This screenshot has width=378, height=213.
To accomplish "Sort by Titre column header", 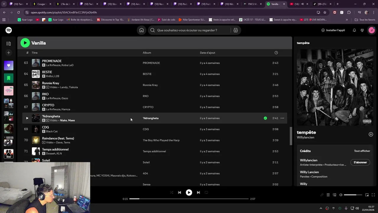I will [x=35, y=53].
